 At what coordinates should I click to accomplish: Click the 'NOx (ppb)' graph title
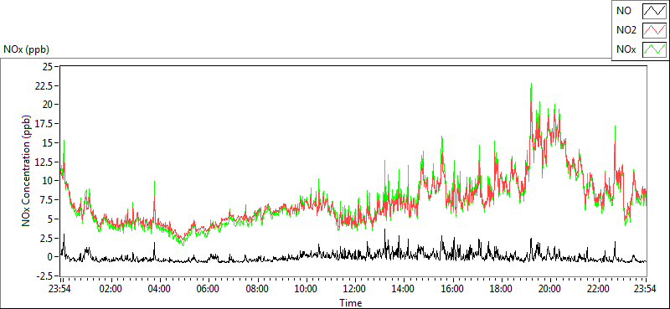(26, 49)
